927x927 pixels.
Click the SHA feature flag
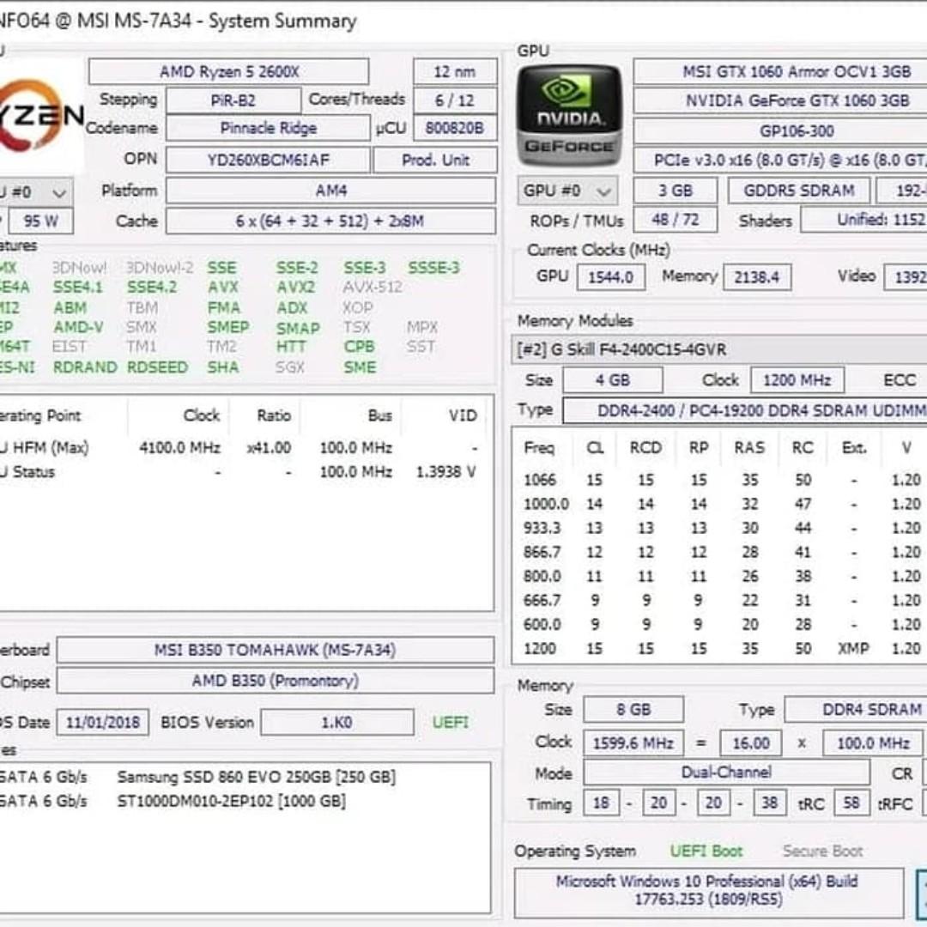(223, 367)
